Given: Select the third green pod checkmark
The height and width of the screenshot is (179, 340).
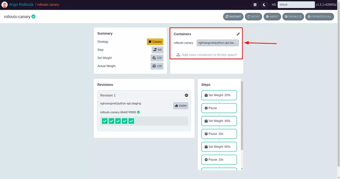Looking at the screenshot, I should [x=118, y=121].
